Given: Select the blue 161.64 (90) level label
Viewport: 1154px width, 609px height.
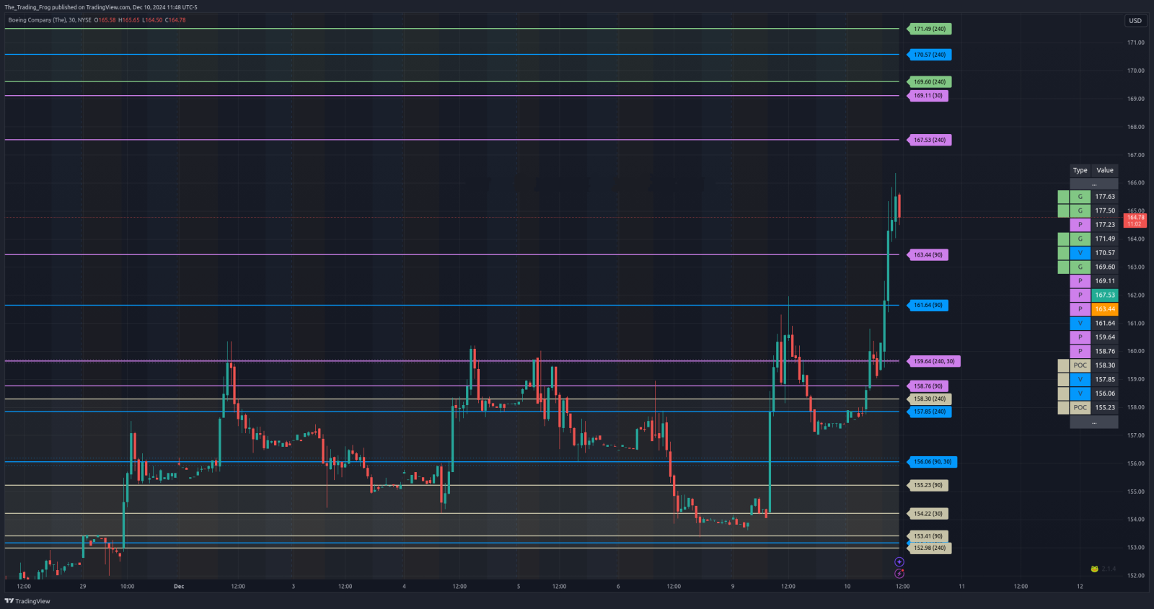Looking at the screenshot, I should [928, 306].
